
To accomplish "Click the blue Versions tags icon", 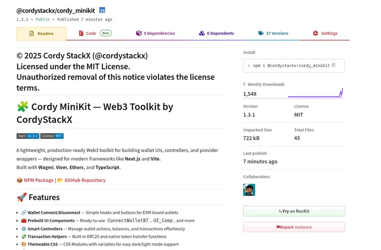I will pos(261,33).
